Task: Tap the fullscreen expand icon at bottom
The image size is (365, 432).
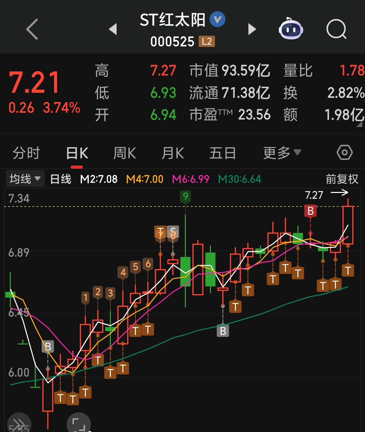Action: (79, 423)
